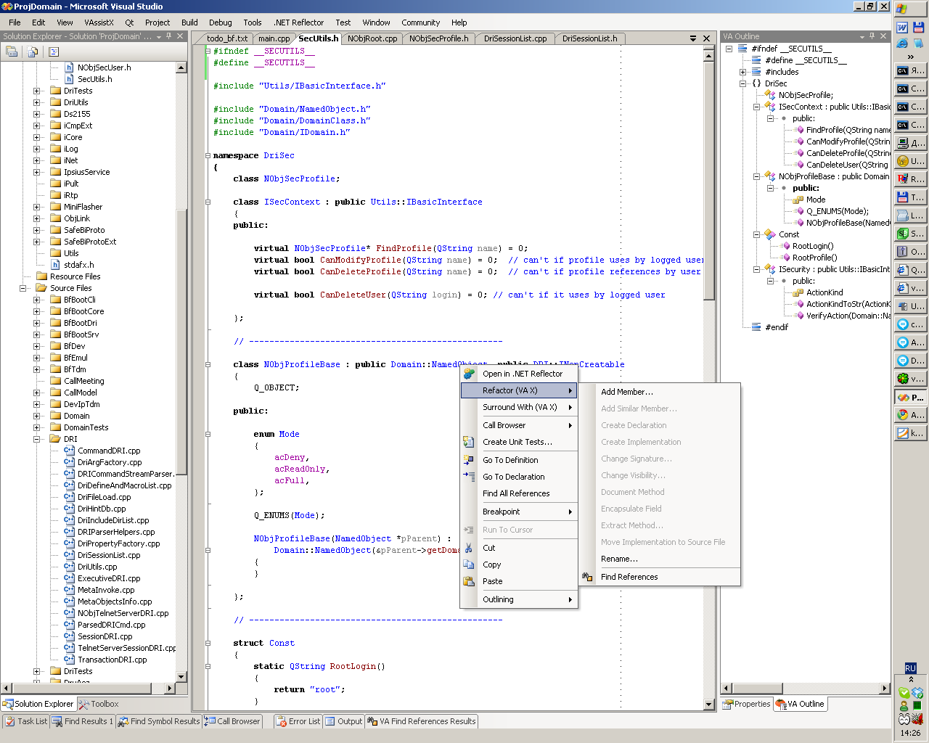Image resolution: width=929 pixels, height=743 pixels.
Task: Open Find Symbol Results tab
Action: [158, 721]
